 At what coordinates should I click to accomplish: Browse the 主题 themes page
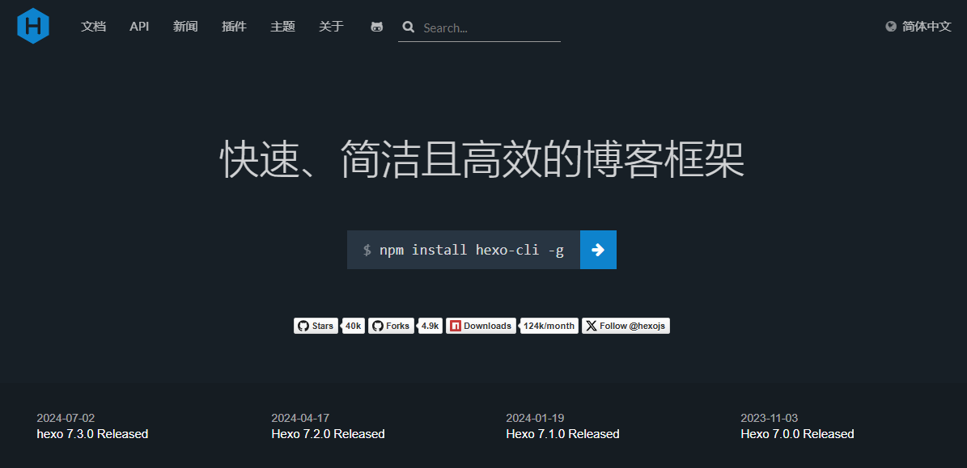coord(282,27)
